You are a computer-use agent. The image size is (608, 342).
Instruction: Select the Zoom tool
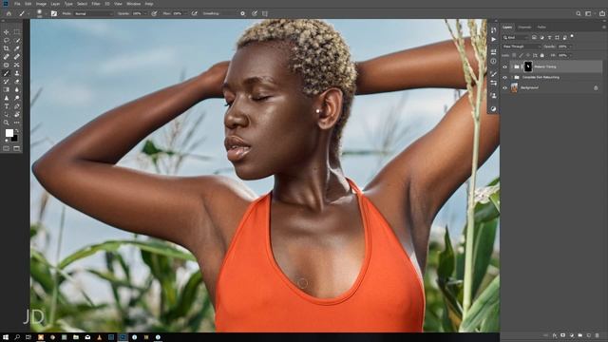pos(7,123)
